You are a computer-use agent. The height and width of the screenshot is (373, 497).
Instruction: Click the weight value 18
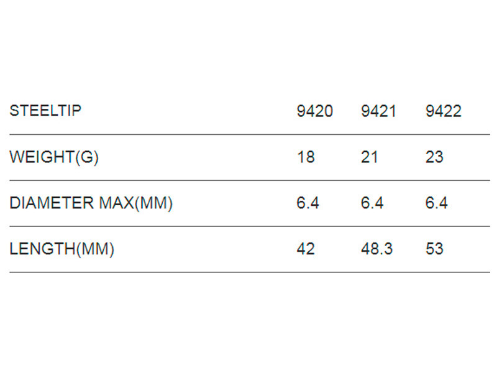pyautogui.click(x=306, y=157)
